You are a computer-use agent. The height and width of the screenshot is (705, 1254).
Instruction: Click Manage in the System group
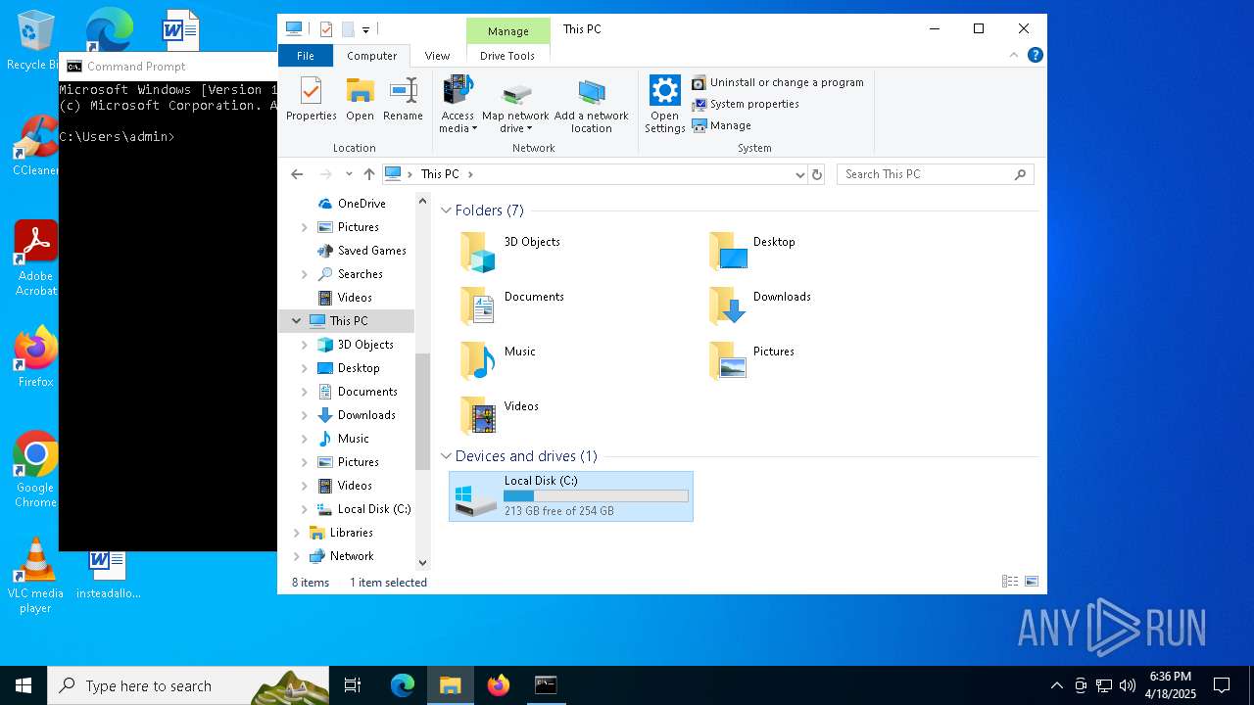click(x=722, y=125)
